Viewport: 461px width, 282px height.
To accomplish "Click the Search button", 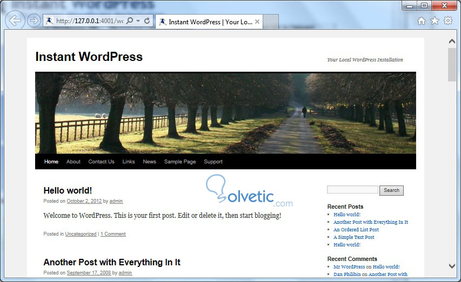I will pyautogui.click(x=391, y=190).
